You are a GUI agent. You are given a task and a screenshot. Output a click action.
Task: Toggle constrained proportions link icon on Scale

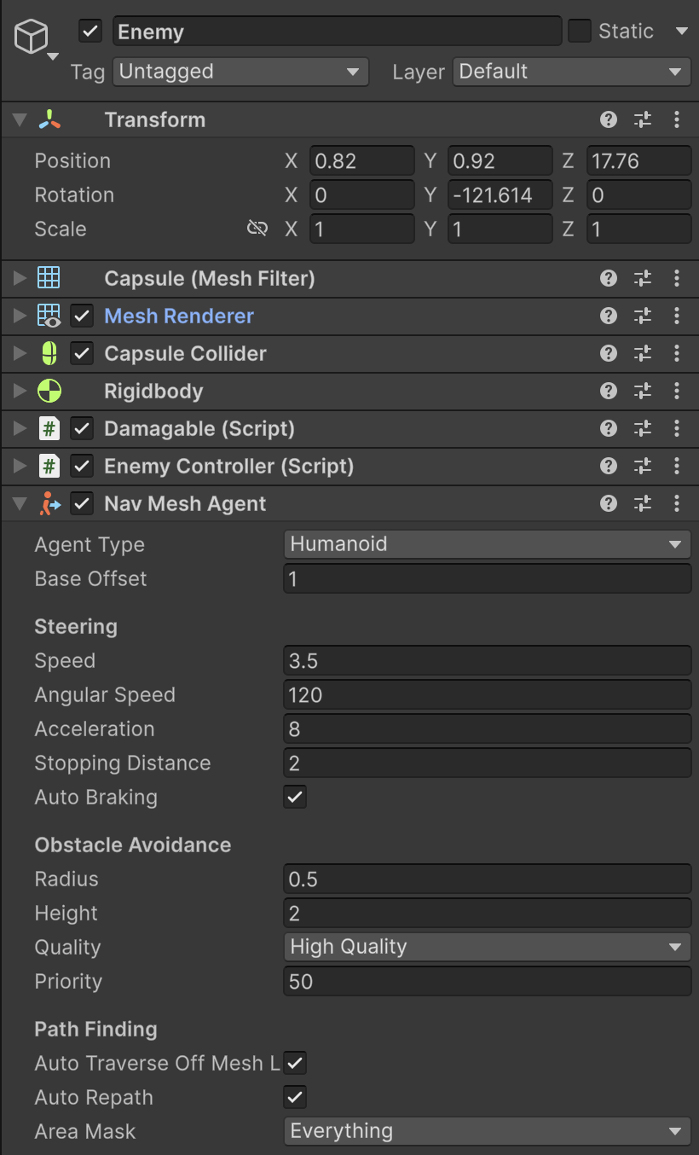257,229
